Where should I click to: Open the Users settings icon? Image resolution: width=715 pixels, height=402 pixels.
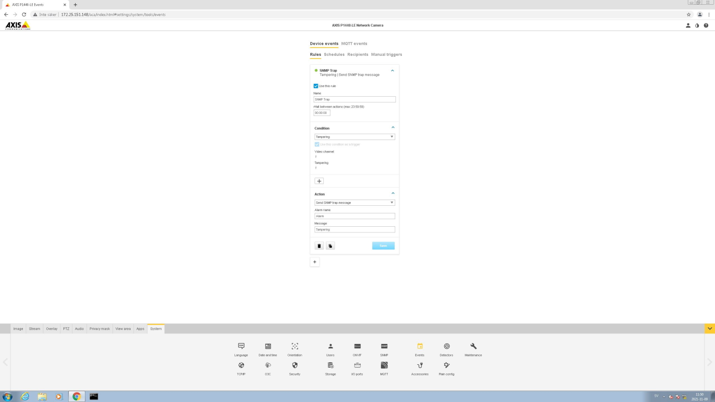[330, 346]
